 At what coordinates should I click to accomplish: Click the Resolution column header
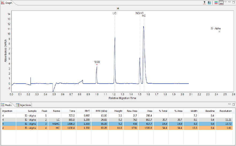[226, 111]
